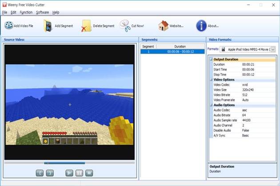Select the Video Bitrate value 512

[244, 95]
